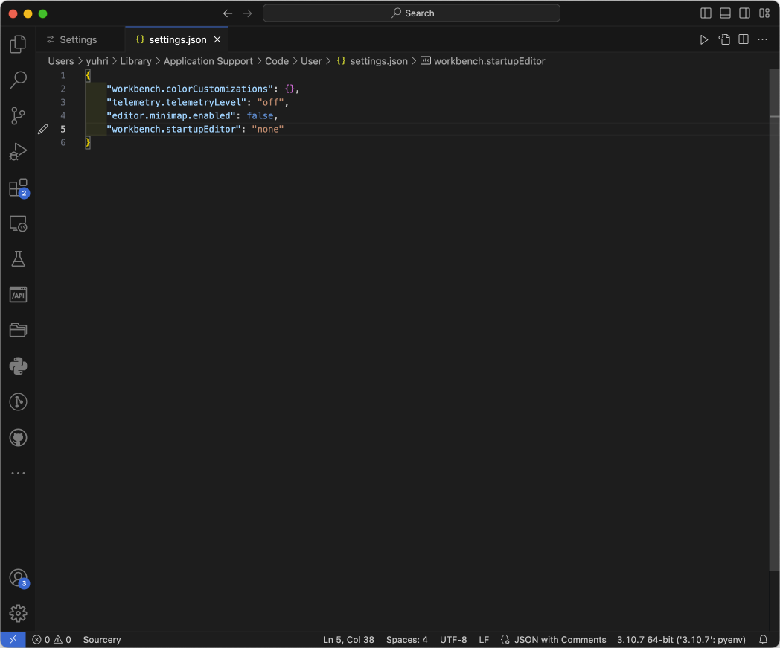Click the Search command center field

(412, 13)
